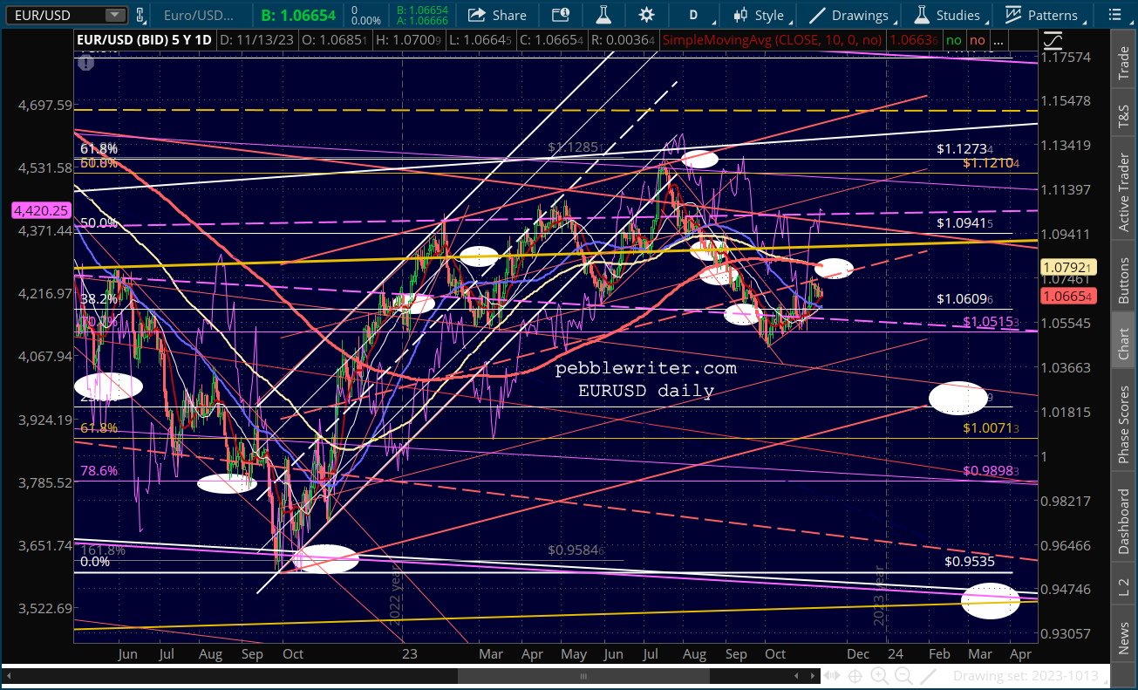Open the Style menu
This screenshot has height=690, width=1138.
(x=759, y=15)
